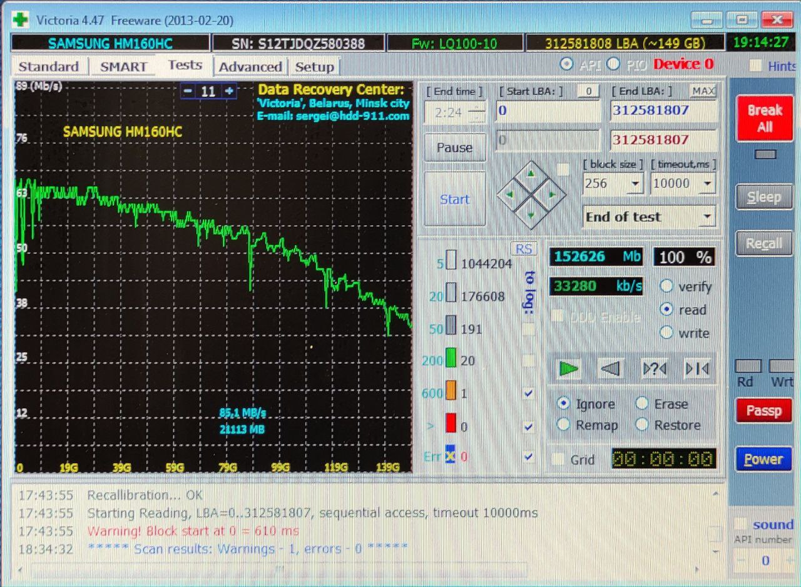Screen dimensions: 801x587
Task: Switch to the SMART tab
Action: tap(123, 66)
